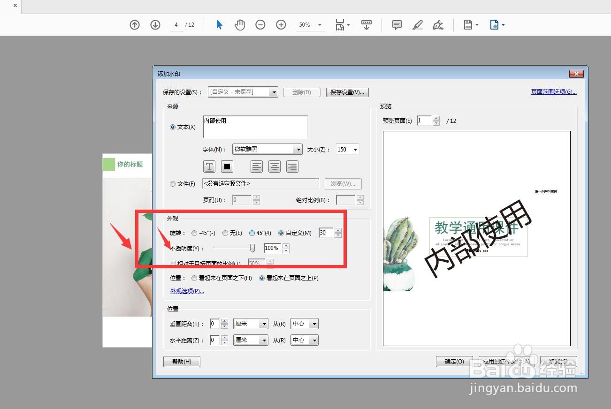Select the hand pan tool
This screenshot has height=409, width=611.
point(240,25)
